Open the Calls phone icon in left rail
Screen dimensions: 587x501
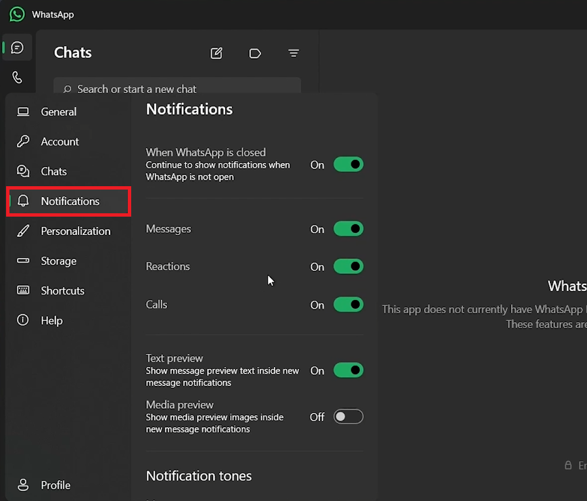[x=17, y=77]
